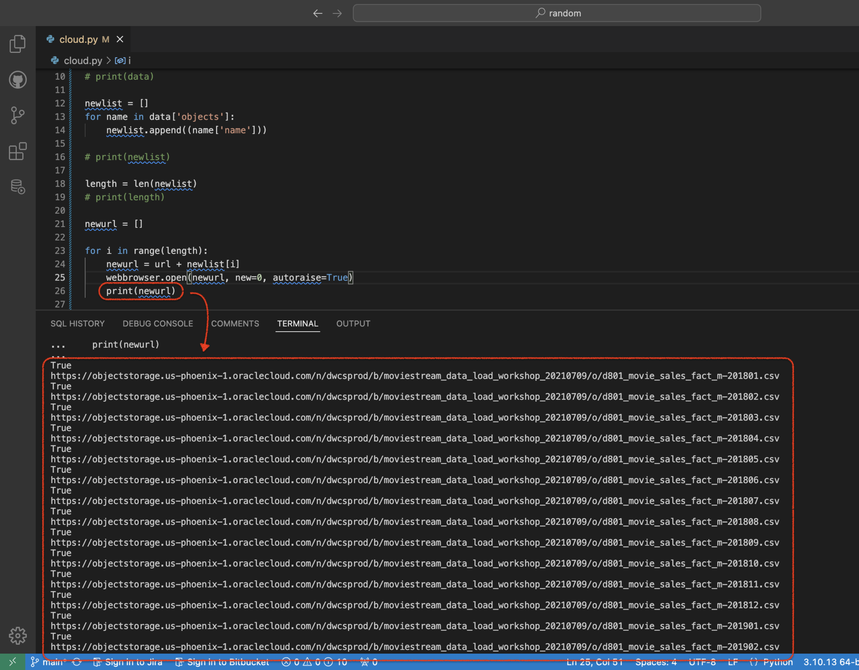Switch to the SQL HISTORY tab

point(77,323)
